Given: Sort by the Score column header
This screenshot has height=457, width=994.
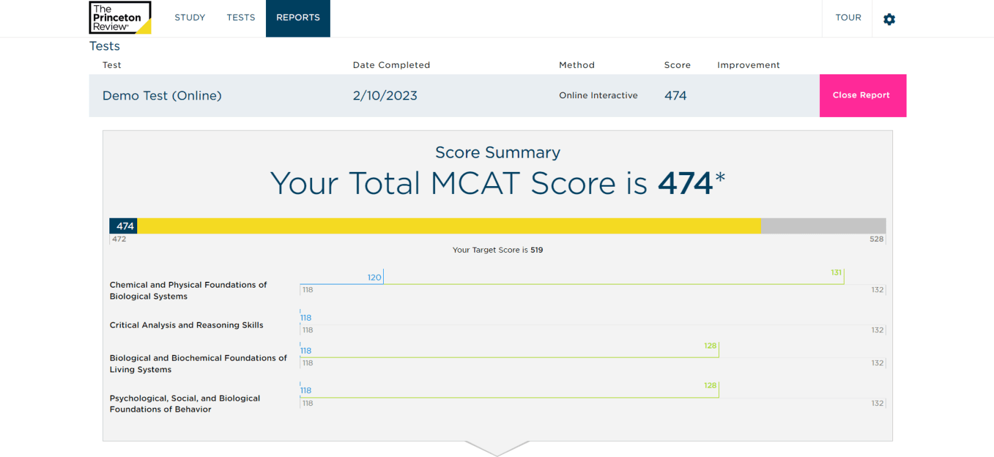Looking at the screenshot, I should coord(678,65).
